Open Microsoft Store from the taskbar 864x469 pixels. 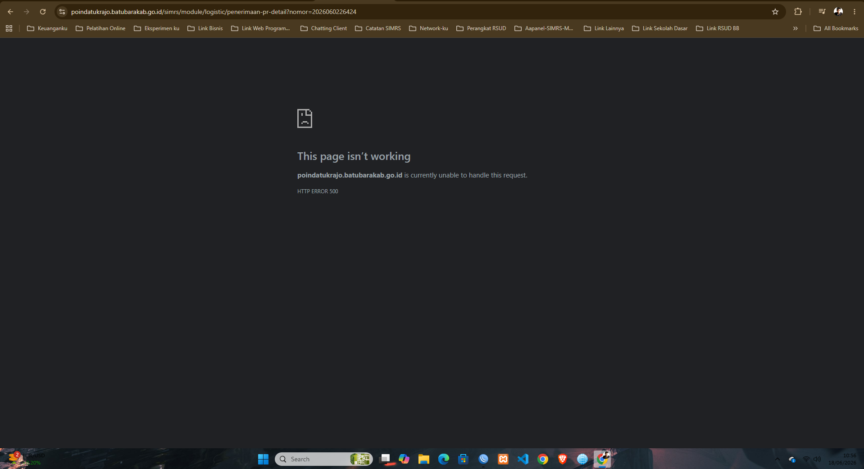[x=463, y=459]
